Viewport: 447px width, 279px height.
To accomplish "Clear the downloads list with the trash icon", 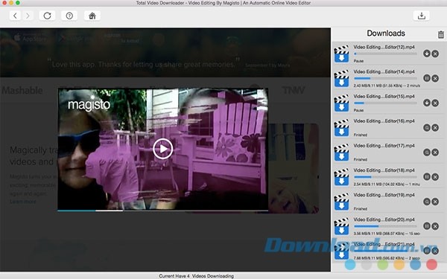I will coord(441,34).
